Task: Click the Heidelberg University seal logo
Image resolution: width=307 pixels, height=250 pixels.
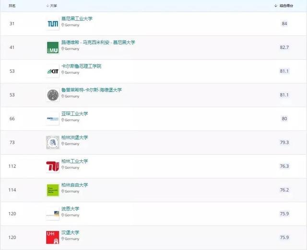Action: (52, 95)
